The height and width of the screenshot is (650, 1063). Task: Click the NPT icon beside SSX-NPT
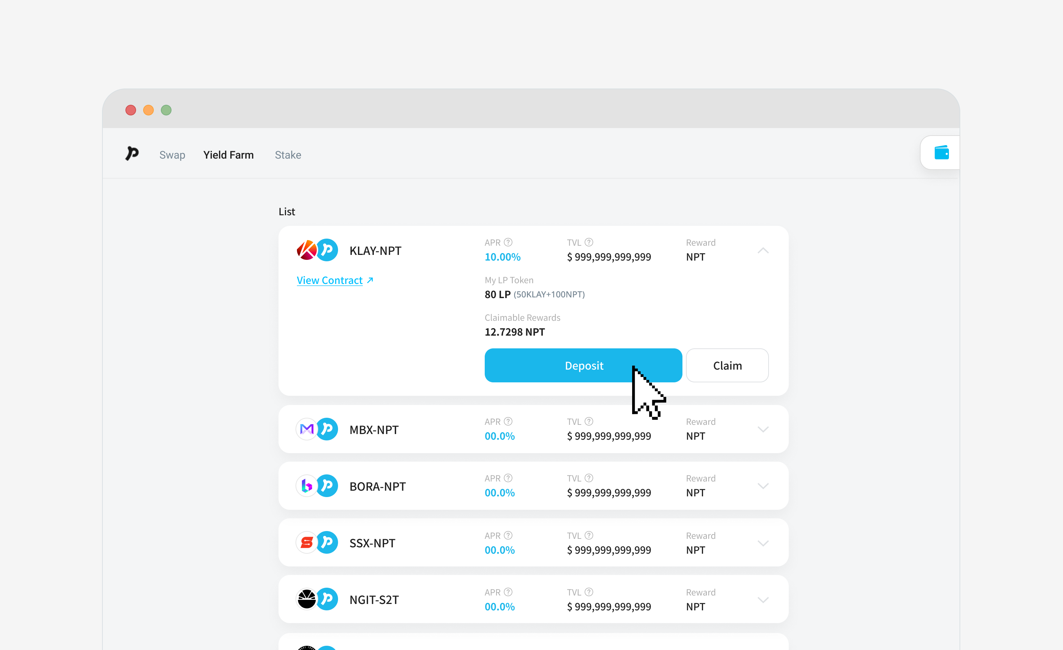(x=327, y=543)
